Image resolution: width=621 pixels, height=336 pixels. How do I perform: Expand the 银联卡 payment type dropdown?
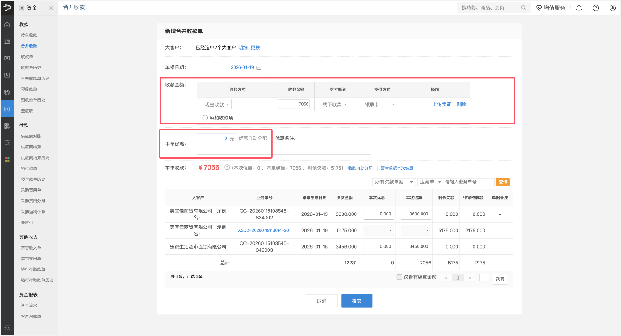[x=377, y=104]
